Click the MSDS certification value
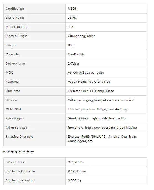 [x=72, y=9]
